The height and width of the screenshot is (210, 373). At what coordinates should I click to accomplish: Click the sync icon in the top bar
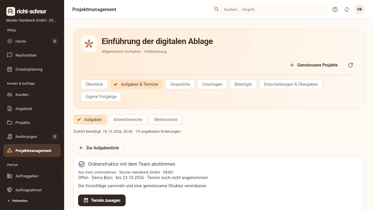click(x=347, y=9)
